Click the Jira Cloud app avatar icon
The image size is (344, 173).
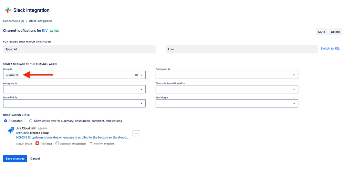point(11,130)
